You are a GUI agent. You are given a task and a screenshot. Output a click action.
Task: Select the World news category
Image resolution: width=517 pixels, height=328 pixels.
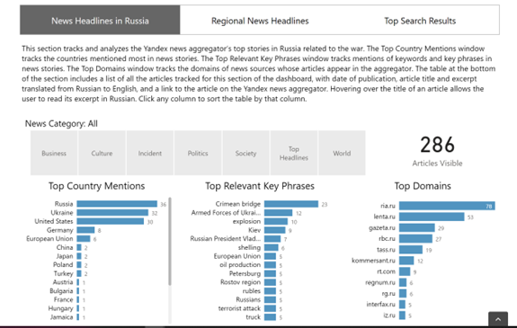(342, 153)
